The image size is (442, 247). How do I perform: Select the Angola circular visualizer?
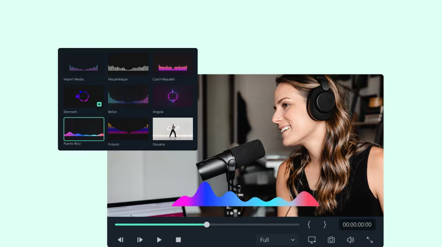[173, 97]
